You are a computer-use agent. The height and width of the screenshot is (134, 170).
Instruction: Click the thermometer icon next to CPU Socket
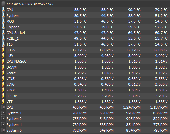(x=3, y=33)
